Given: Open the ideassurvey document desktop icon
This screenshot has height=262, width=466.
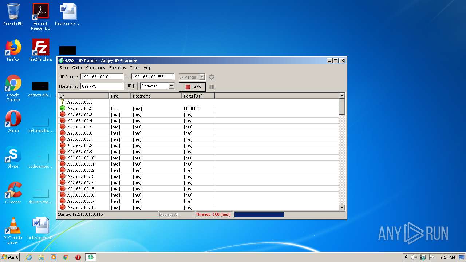Looking at the screenshot, I should 68,15.
